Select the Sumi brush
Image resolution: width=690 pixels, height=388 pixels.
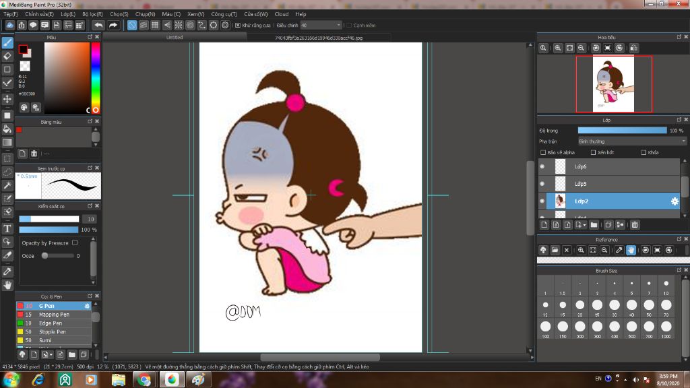pyautogui.click(x=54, y=340)
